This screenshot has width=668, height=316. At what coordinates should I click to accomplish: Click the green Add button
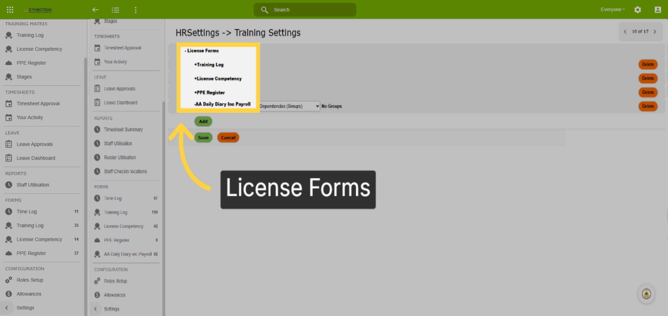click(203, 121)
